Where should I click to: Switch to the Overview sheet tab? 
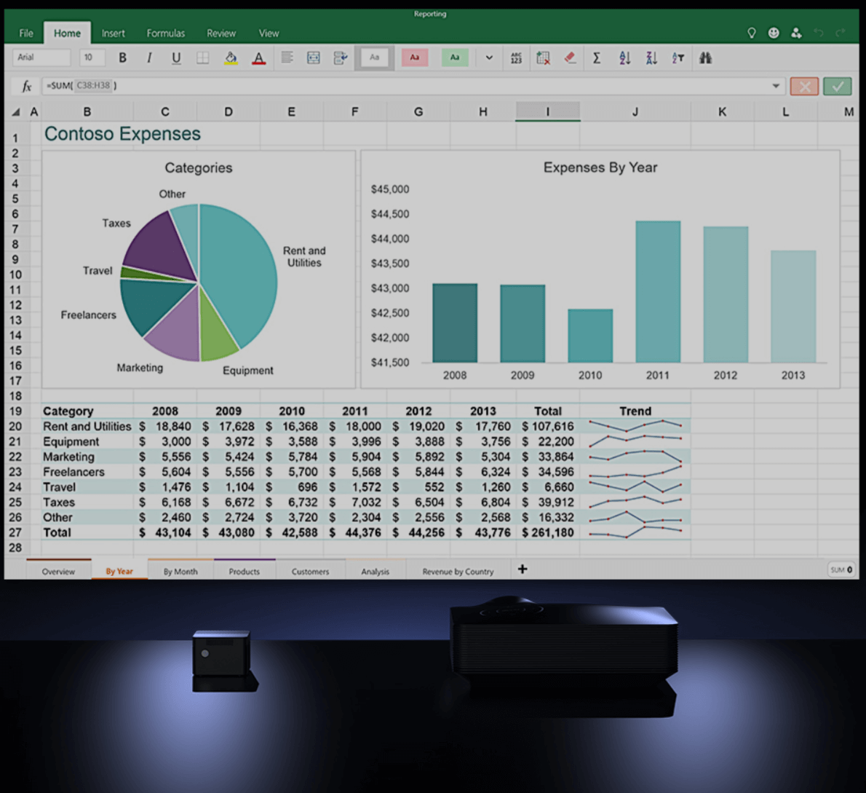click(x=58, y=572)
